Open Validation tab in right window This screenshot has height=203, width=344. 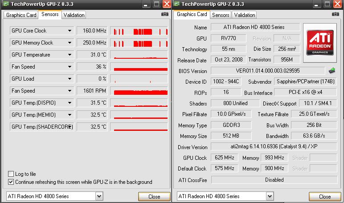pyautogui.click(x=244, y=15)
